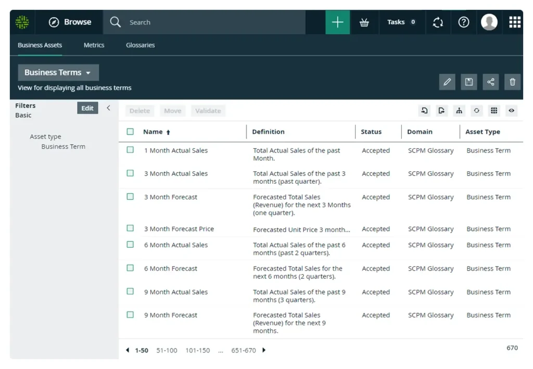
Task: Click the Edit filters button
Action: [87, 108]
